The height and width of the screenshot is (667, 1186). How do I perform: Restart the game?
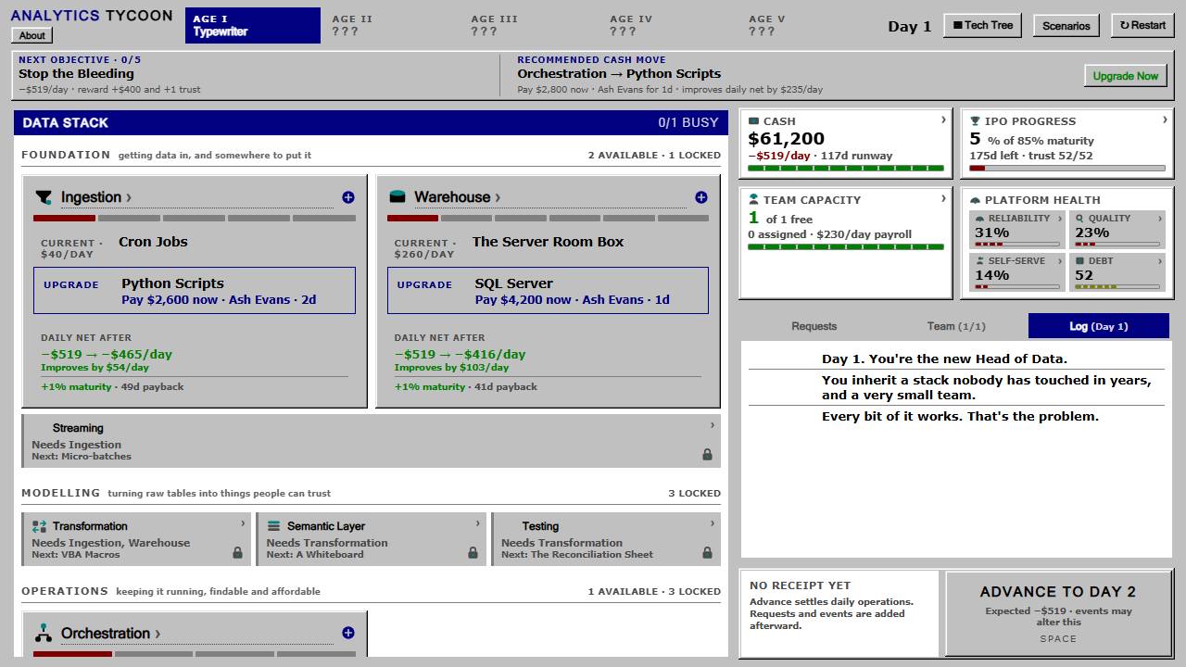pos(1142,26)
